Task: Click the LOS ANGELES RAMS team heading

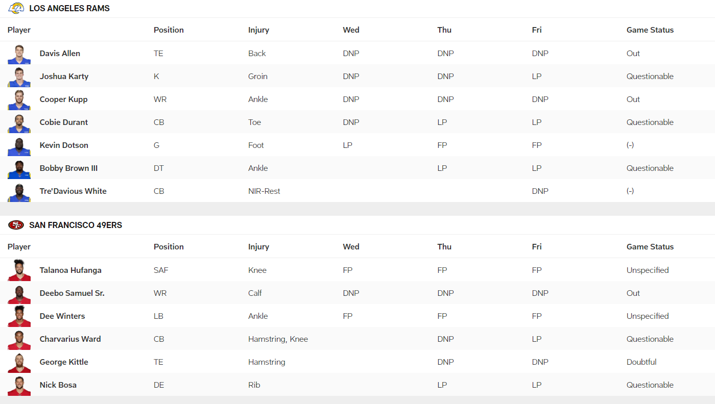Action: [x=69, y=9]
